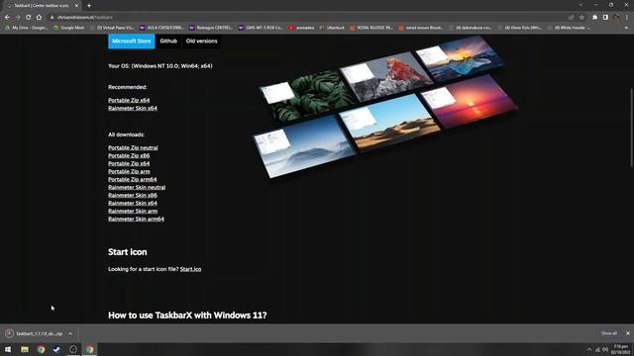This screenshot has height=356, width=634.
Task: Click the Portable Zip x86 link
Action: pos(129,156)
